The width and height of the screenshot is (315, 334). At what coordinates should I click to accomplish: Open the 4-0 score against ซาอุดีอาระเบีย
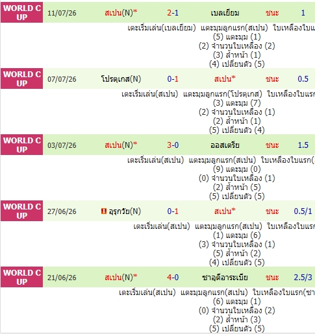point(173,278)
